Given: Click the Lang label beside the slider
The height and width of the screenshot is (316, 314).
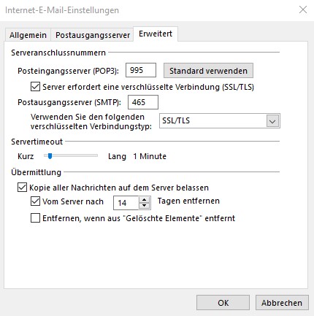Looking at the screenshot, I should (x=117, y=156).
